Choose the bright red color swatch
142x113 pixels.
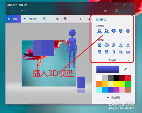click(x=128, y=78)
